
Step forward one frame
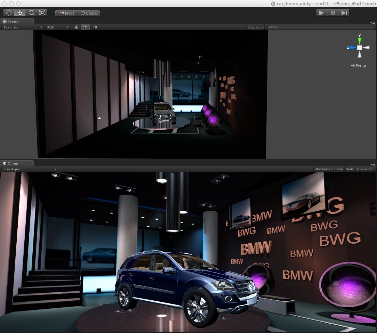click(x=344, y=13)
